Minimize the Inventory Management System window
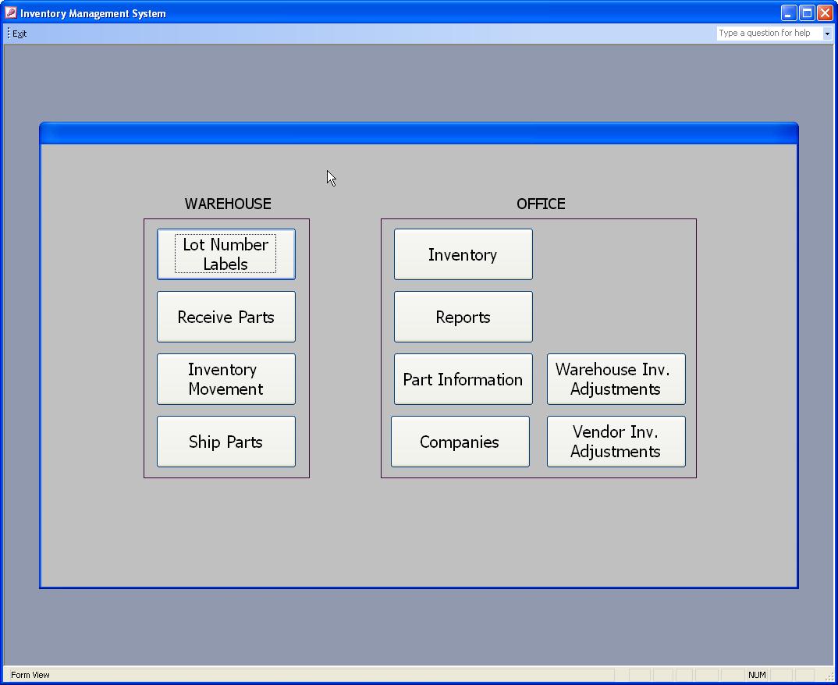Screen dimensions: 838x685 789,12
